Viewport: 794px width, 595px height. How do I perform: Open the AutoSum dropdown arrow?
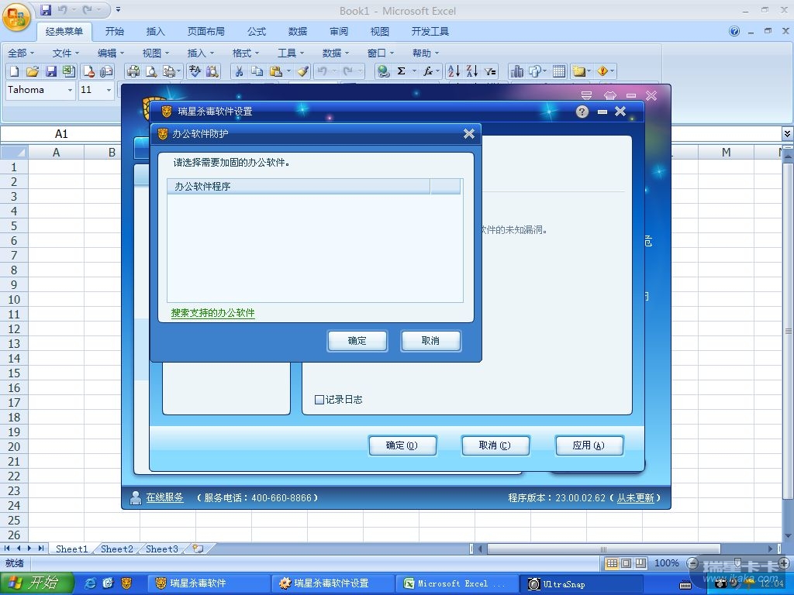click(414, 71)
